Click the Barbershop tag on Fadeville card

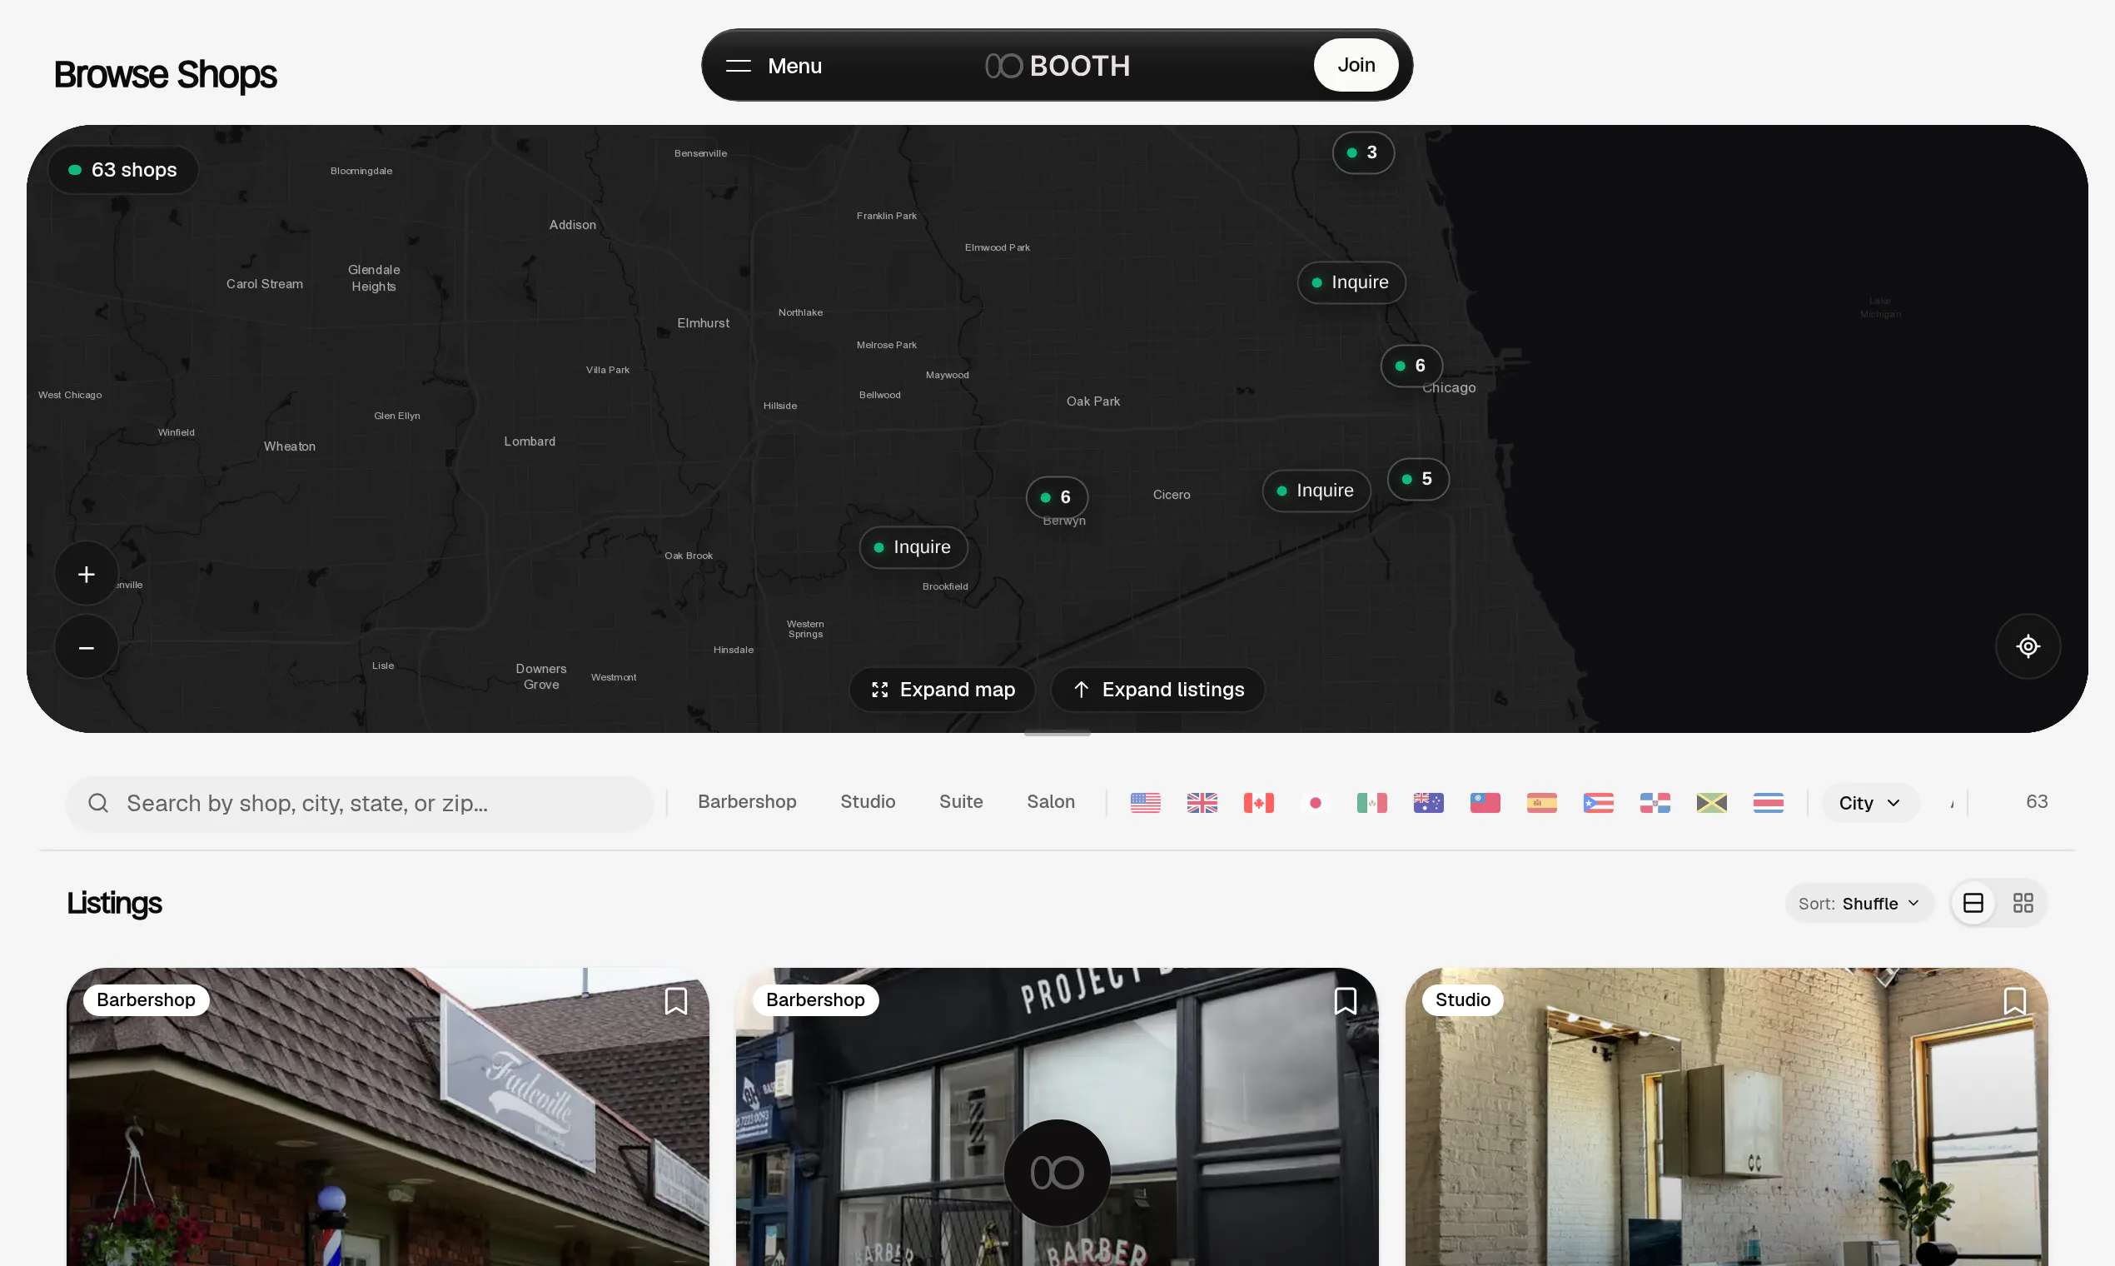pyautogui.click(x=146, y=999)
